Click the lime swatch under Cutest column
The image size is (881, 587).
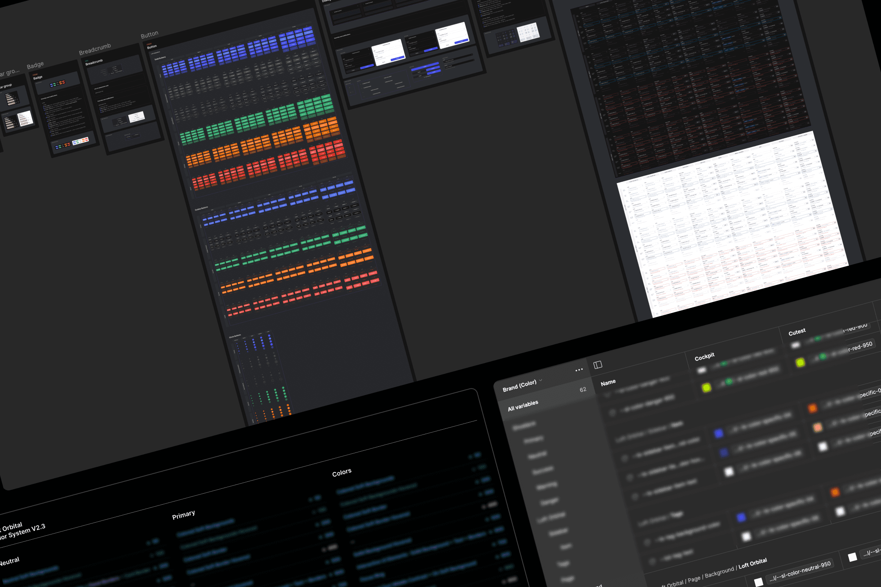pyautogui.click(x=800, y=362)
